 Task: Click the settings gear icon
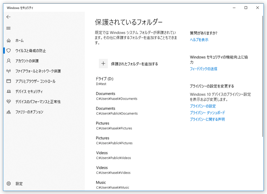tap(9, 183)
